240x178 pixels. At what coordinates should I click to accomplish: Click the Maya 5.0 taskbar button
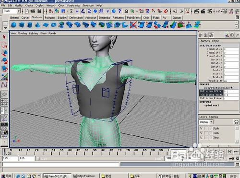tap(57, 176)
